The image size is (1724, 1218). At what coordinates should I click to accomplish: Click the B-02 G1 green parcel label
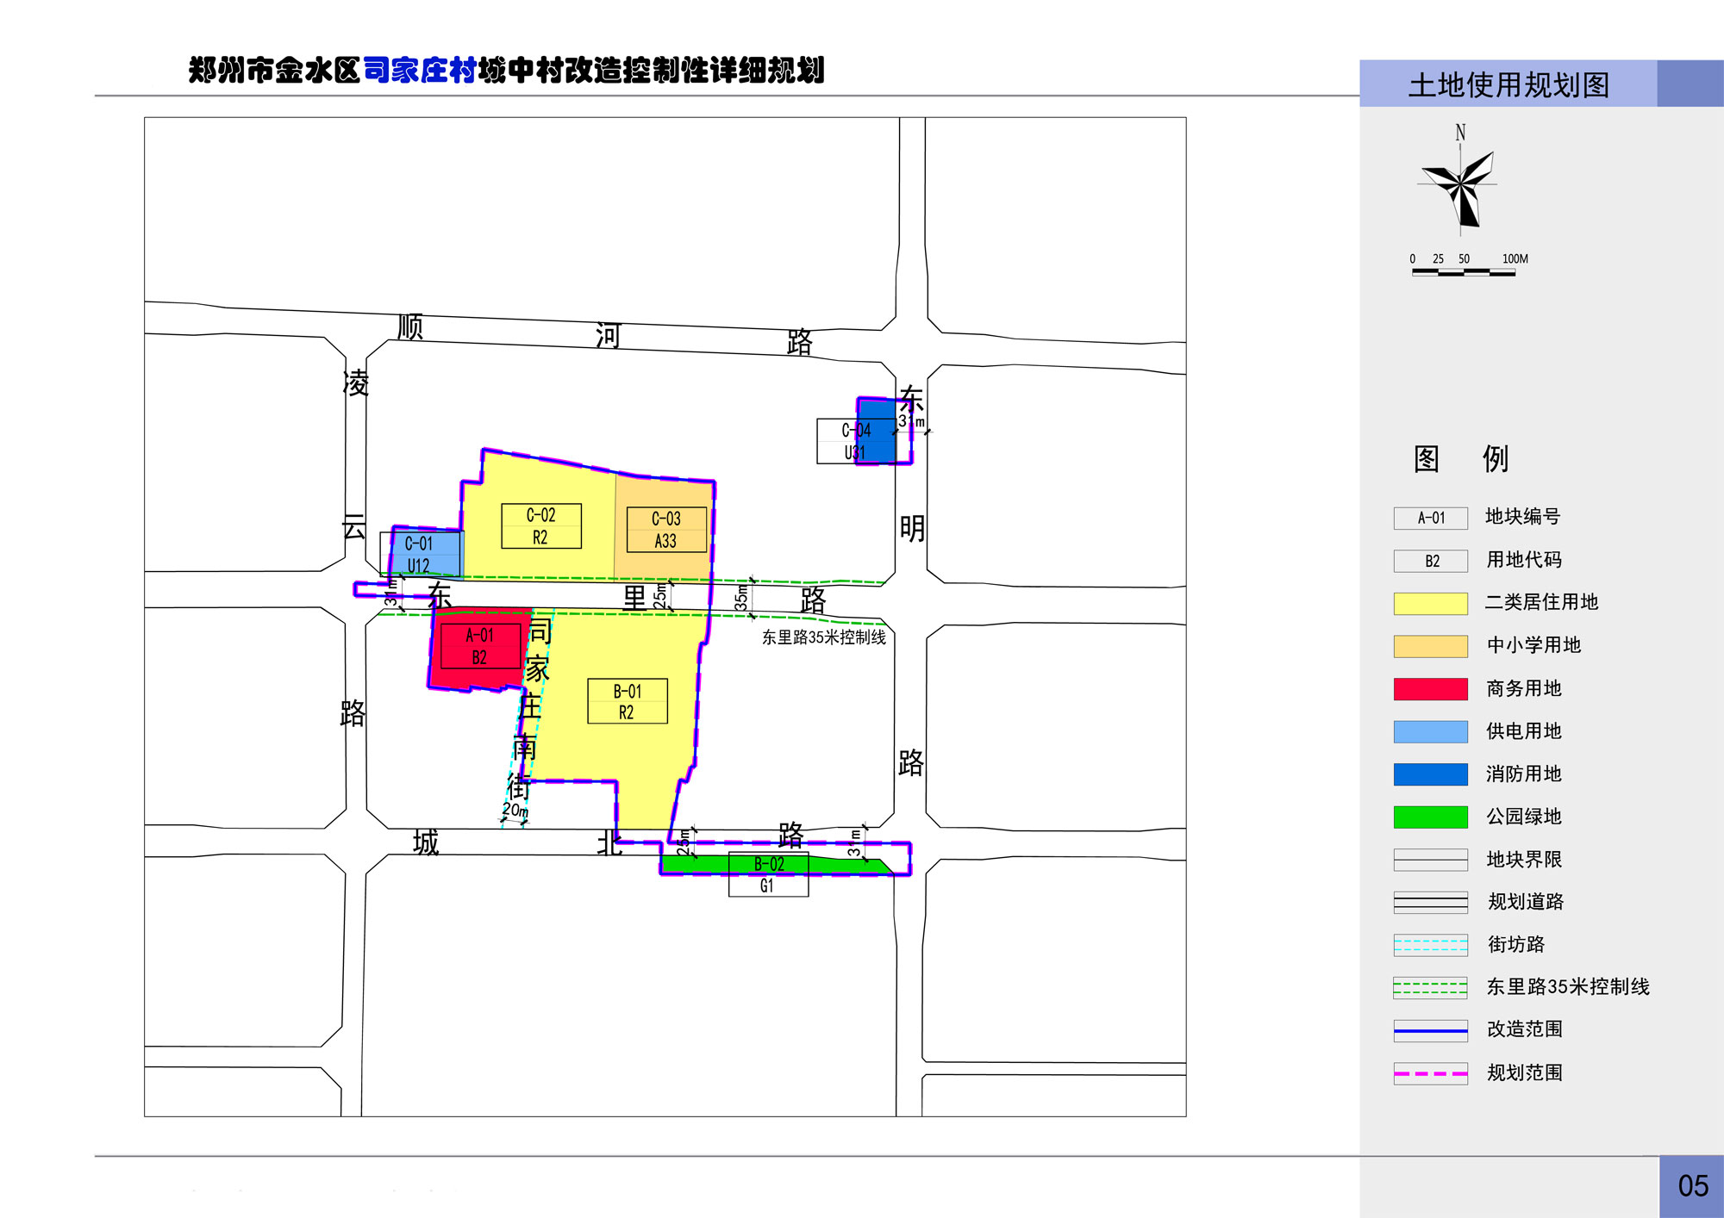click(x=769, y=874)
